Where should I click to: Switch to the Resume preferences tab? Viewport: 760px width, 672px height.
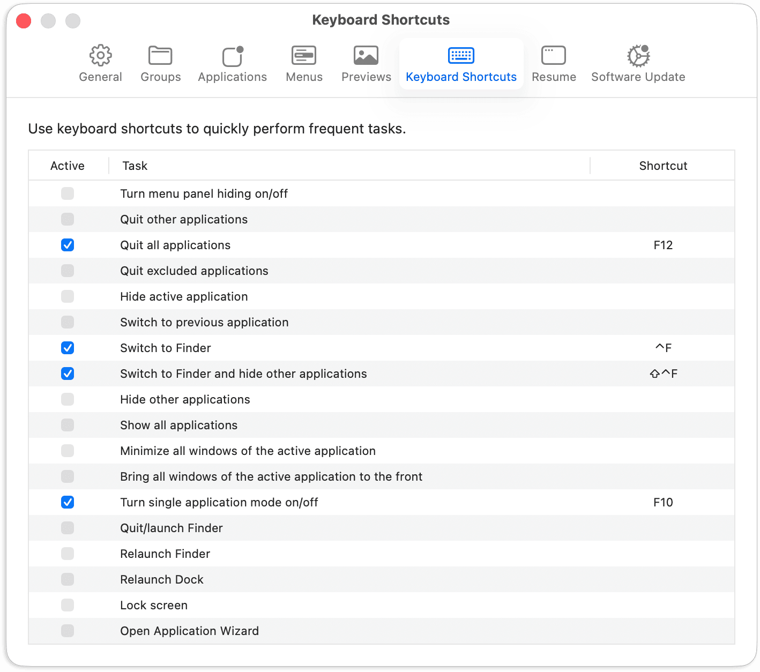pos(554,64)
